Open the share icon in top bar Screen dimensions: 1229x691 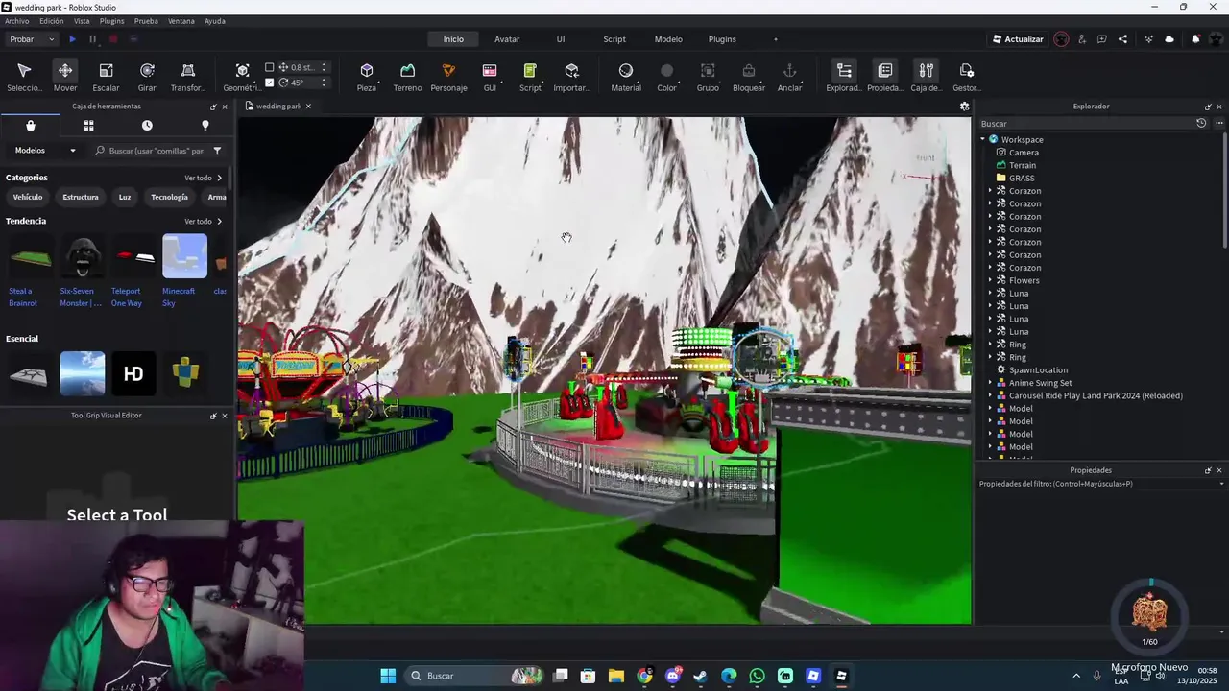tap(1122, 39)
